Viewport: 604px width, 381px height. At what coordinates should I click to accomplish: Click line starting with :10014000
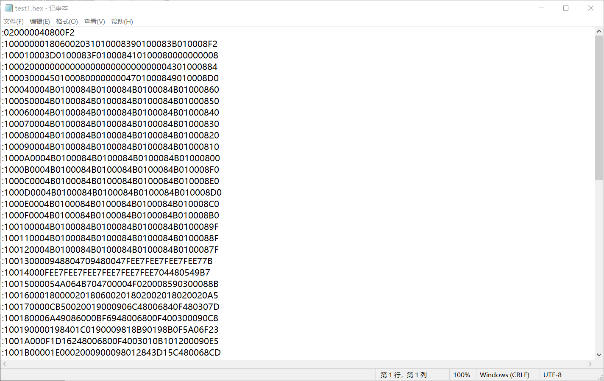click(106, 273)
